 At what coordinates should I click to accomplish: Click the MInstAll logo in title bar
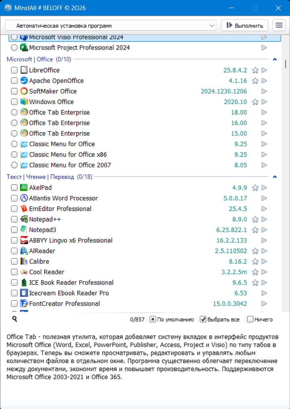[8, 8]
